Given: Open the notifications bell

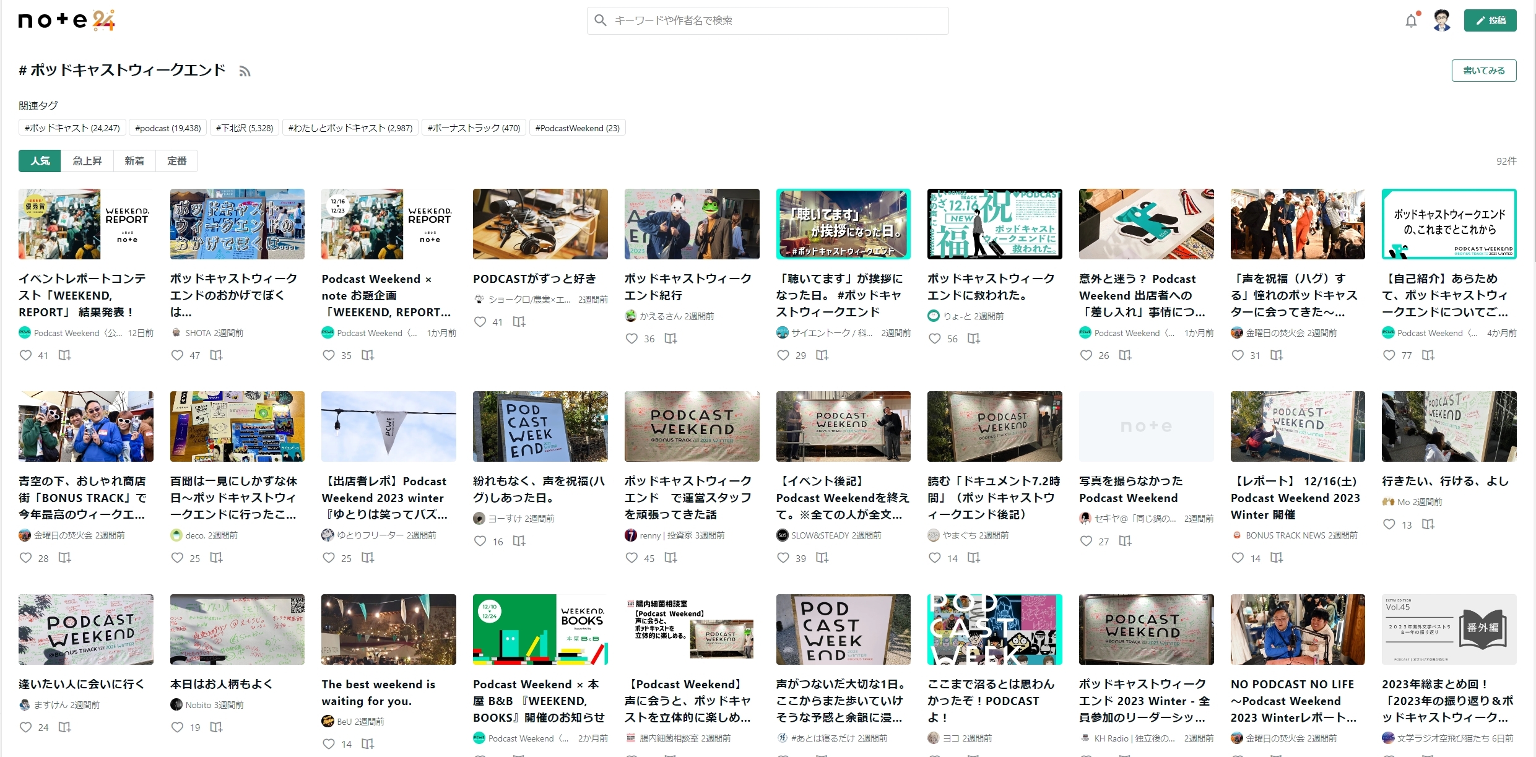Looking at the screenshot, I should coord(1411,20).
